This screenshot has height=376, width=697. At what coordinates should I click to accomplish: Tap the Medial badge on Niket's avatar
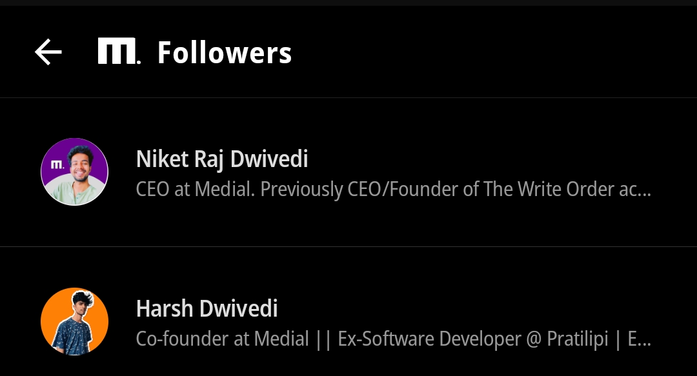tap(57, 164)
